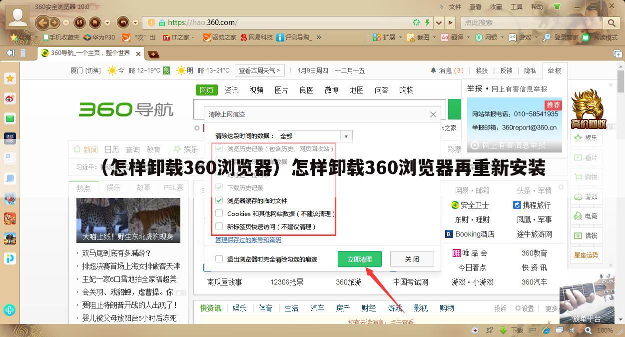Image resolution: width=625 pixels, height=337 pixels.
Task: Toggle 浏览历史记录 checkbox in dialog
Action: (x=219, y=148)
